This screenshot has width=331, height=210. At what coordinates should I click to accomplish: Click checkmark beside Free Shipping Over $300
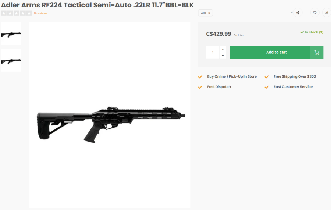coord(267,77)
